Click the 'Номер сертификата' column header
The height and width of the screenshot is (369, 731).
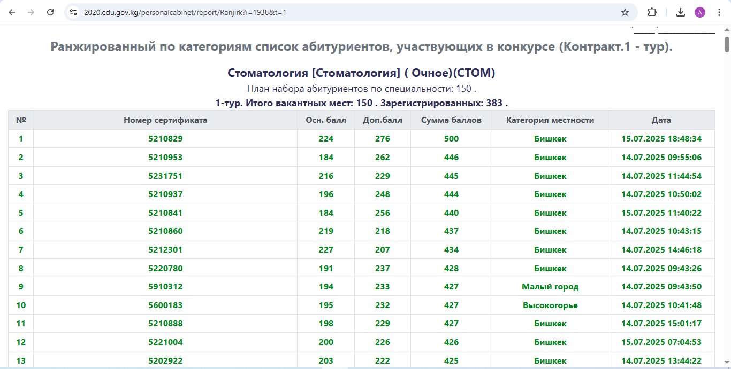click(165, 120)
